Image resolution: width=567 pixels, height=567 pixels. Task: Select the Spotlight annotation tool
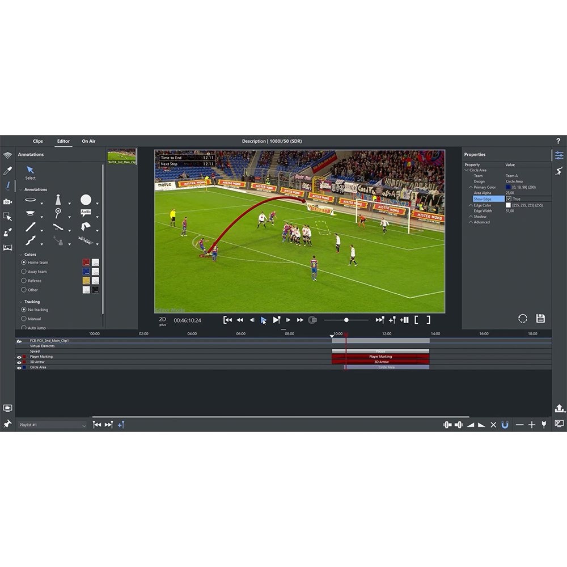58,199
